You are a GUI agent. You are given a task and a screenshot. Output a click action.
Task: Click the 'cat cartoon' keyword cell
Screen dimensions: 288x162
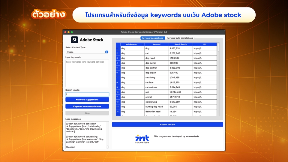click(x=157, y=87)
